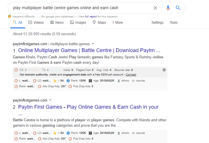Click Visits: 0 value in first result
209x143 pixels.
[x=68, y=70]
